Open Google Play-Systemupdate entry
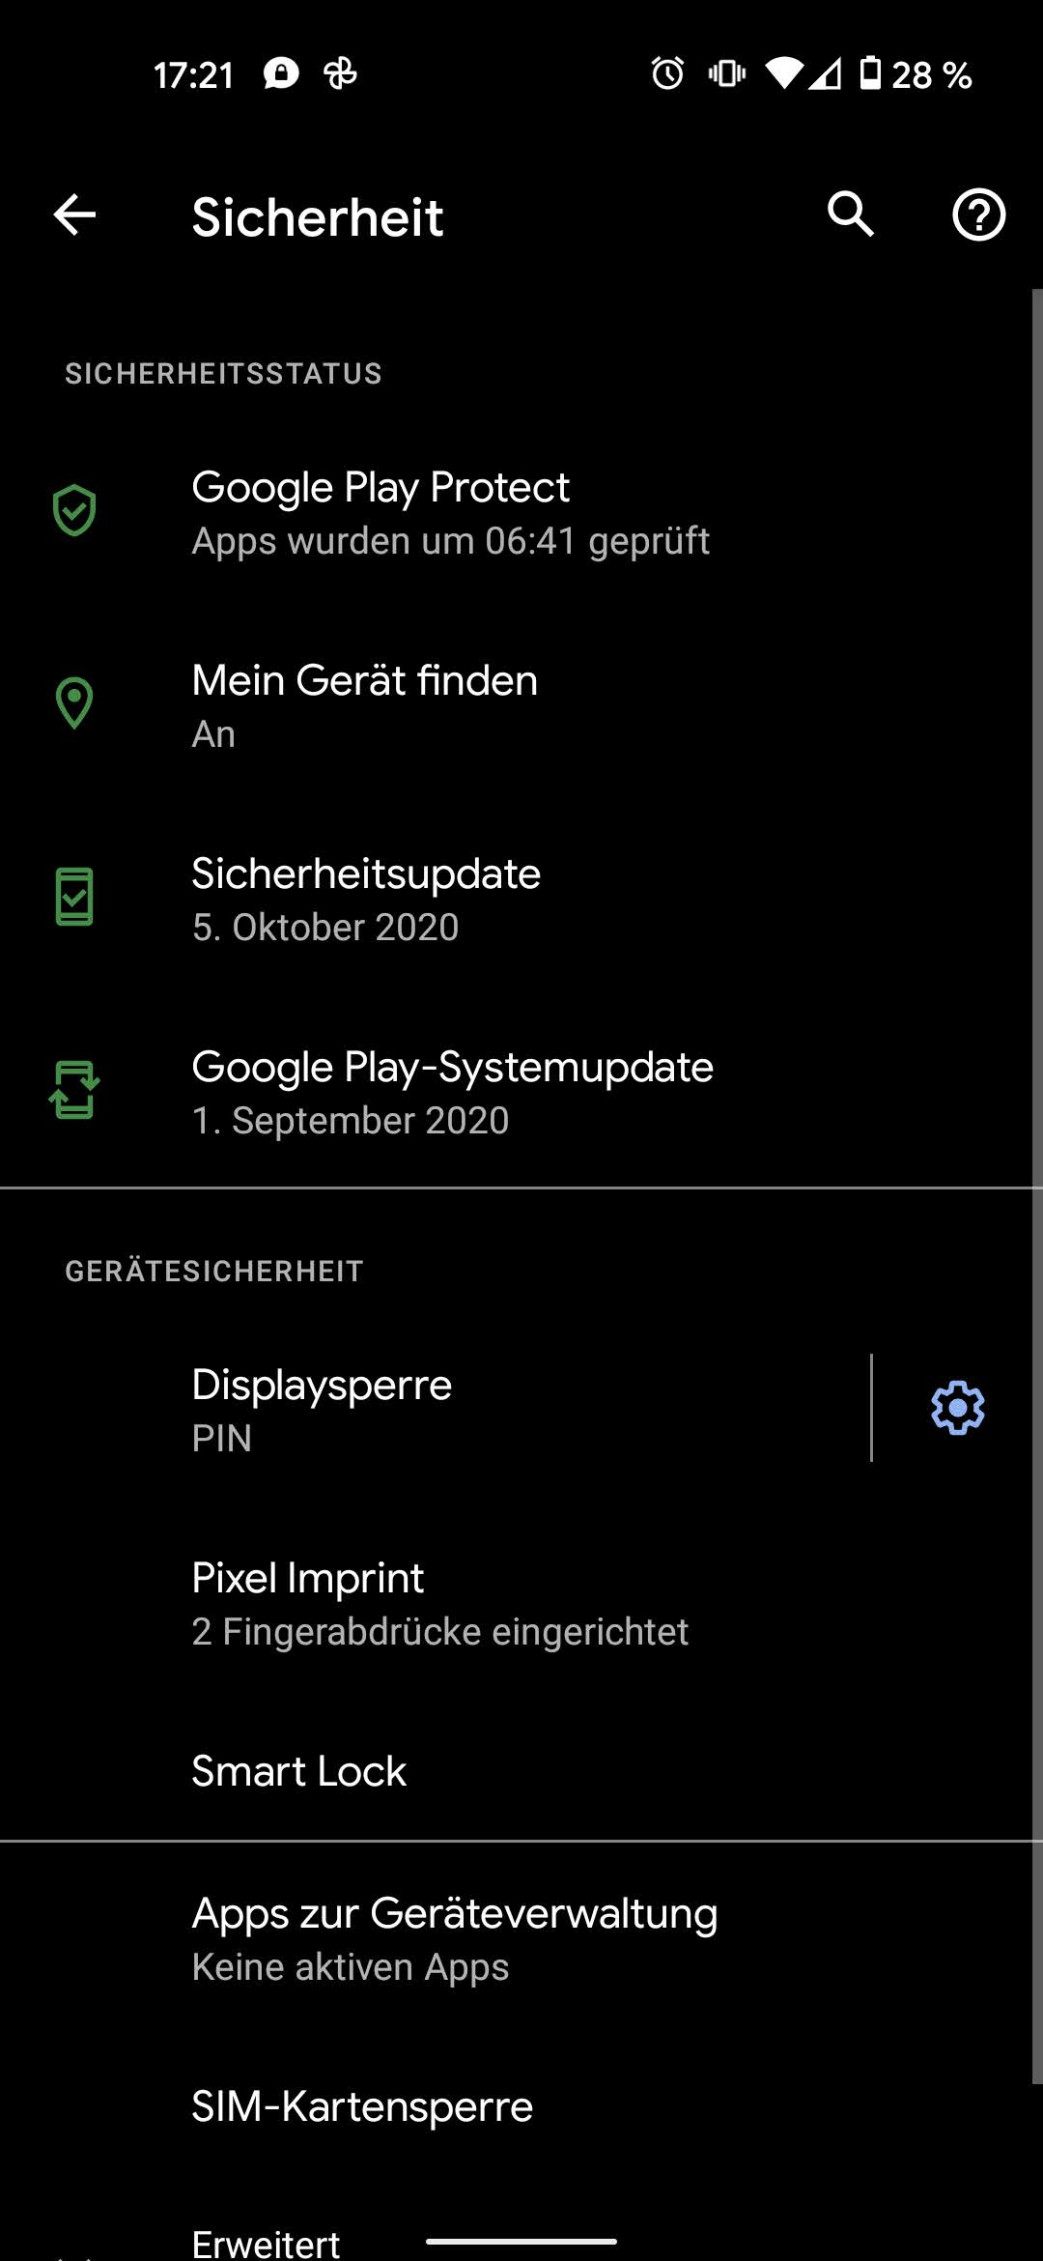1043x2261 pixels. pos(452,1092)
